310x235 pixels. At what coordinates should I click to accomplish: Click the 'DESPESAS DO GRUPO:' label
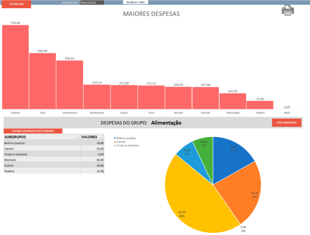(124, 123)
